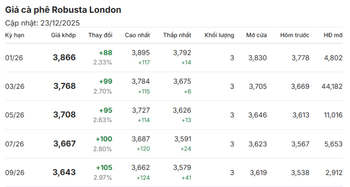Open the 05/26 contract row
This screenshot has height=187, width=350.
14,115
